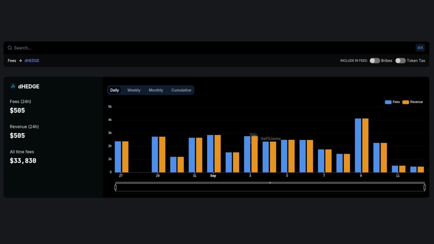Click the Revenue (24h) label

24,127
